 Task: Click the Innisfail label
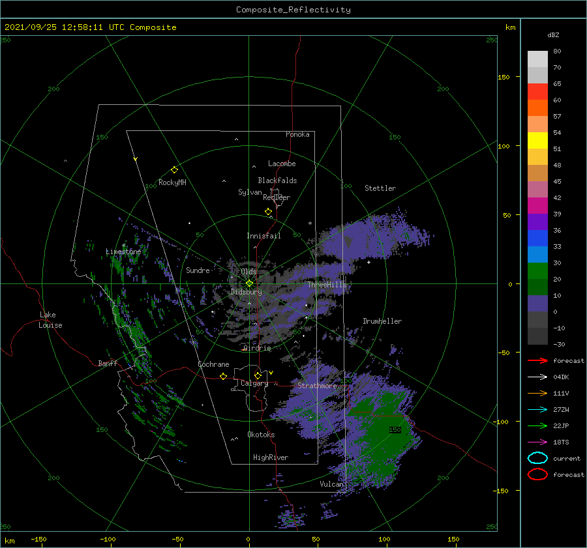[263, 236]
